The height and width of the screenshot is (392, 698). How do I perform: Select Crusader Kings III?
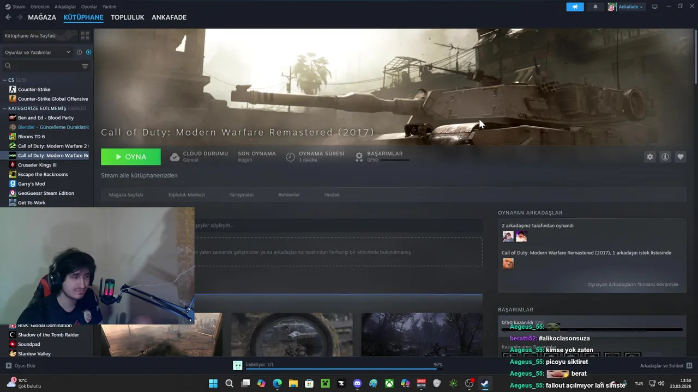pyautogui.click(x=37, y=165)
